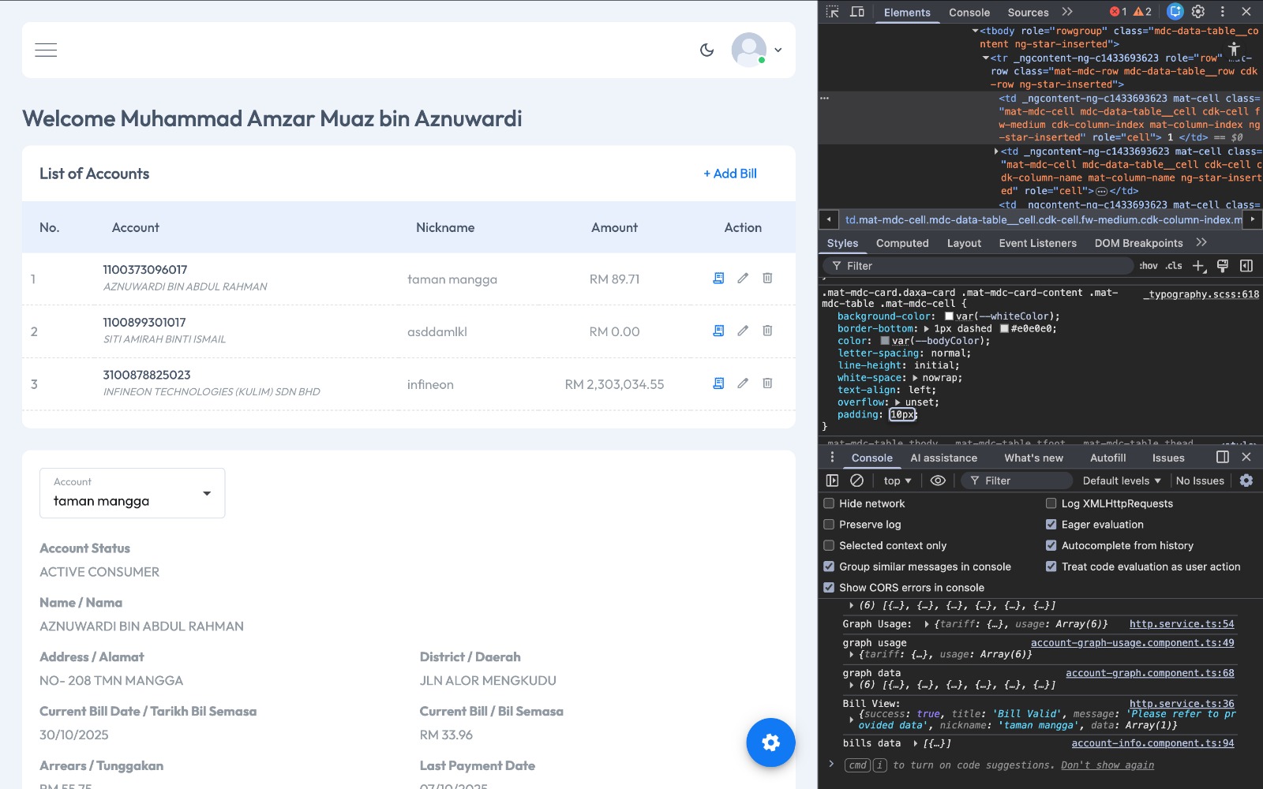
Task: View bill for infineon account
Action: pos(718,383)
